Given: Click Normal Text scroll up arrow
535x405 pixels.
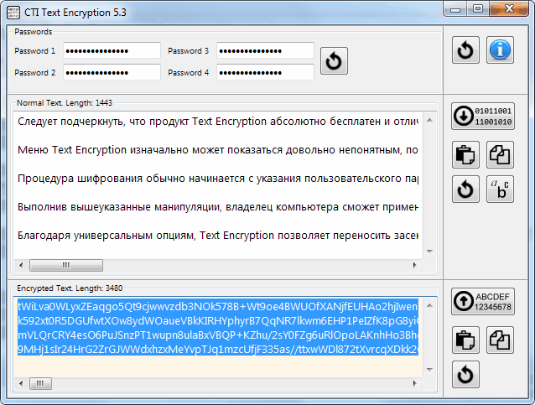Looking at the screenshot, I should [x=429, y=120].
